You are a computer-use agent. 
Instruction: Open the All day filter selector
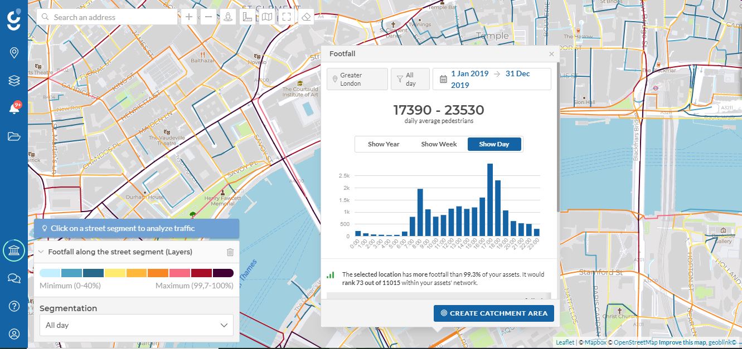point(410,78)
